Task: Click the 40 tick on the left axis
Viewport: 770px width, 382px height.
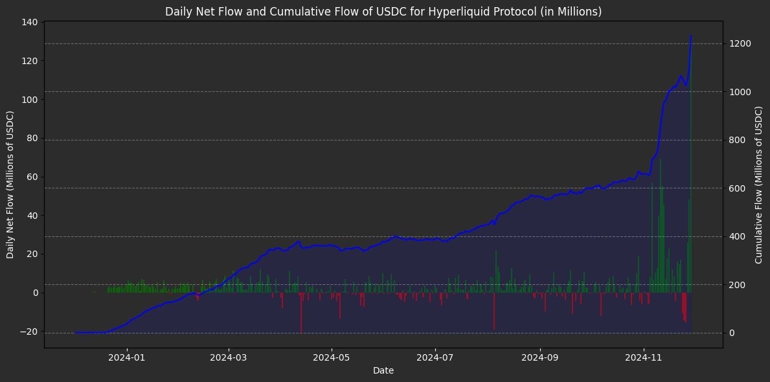Action: (34, 216)
